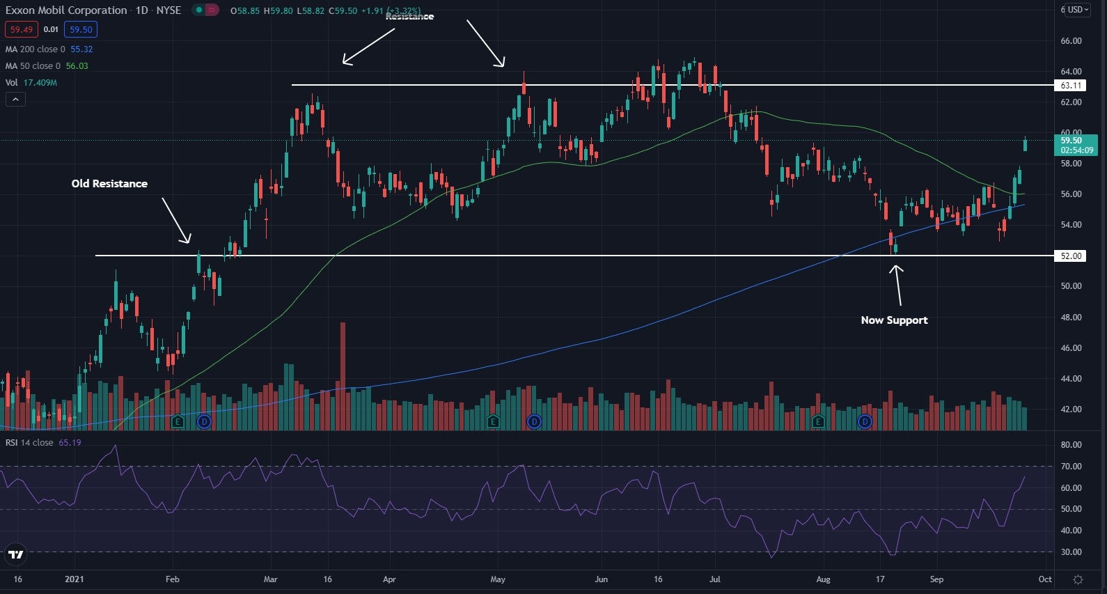Click the May earnings E marker
This screenshot has width=1107, height=594.
pos(493,421)
